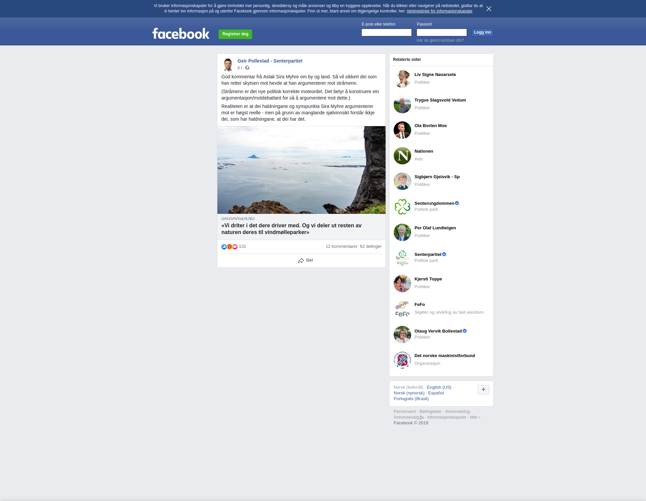Open the Facebook logo home link
Viewport: 646px width, 501px height.
point(181,33)
